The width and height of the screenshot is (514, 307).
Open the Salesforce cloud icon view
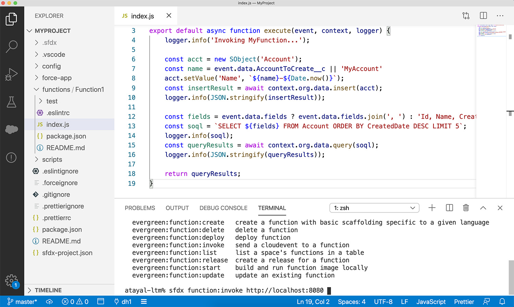[12, 129]
